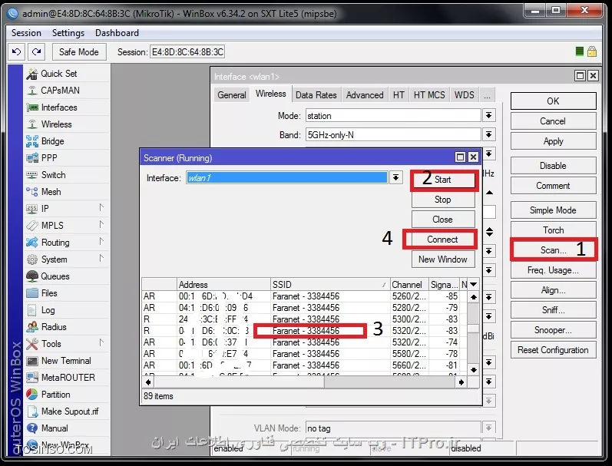612x466 pixels.
Task: Open the Session menu
Action: [x=26, y=33]
